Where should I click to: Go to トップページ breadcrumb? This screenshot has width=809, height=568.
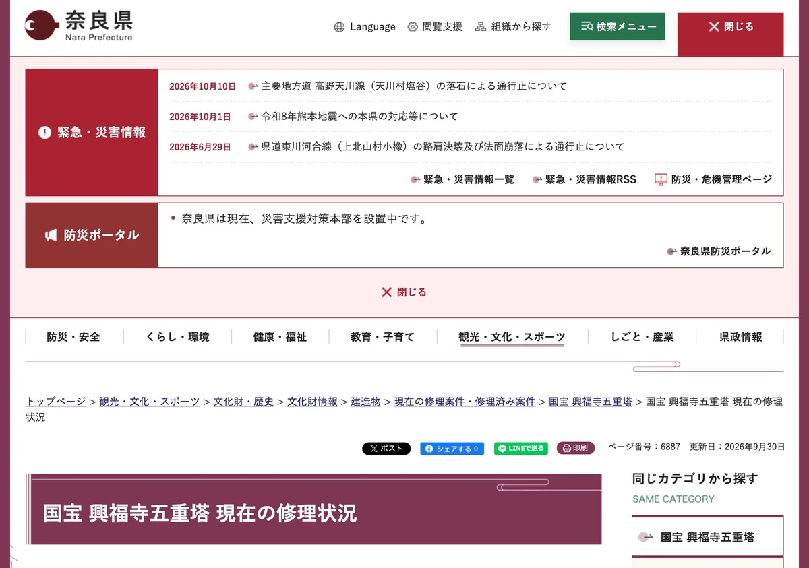pos(56,402)
